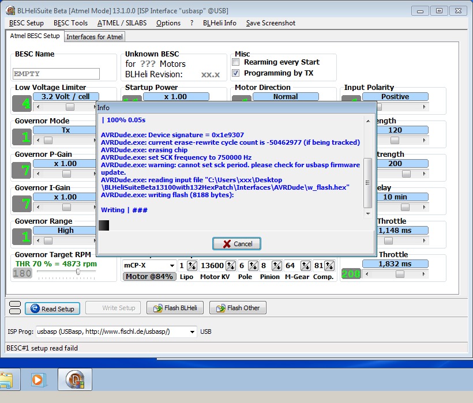Image resolution: width=473 pixels, height=403 pixels.
Task: Click the 1,832 ms throttle slider thumb
Action: 400,274
